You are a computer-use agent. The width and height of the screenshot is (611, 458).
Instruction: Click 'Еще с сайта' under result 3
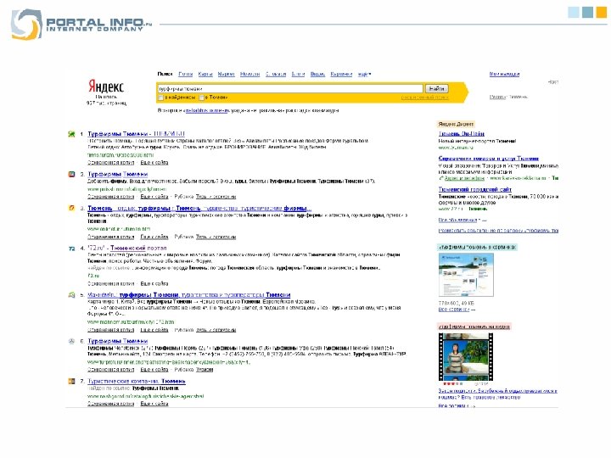tap(154, 237)
